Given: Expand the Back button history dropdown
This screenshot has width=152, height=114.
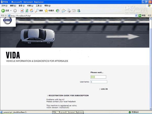Looking at the screenshot, I should point(11,11).
